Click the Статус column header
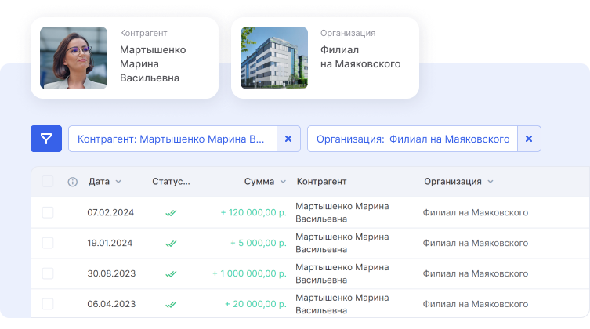The width and height of the screenshot is (590, 329). (170, 182)
